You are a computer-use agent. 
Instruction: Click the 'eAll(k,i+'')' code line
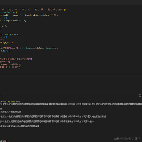coord(6,43)
